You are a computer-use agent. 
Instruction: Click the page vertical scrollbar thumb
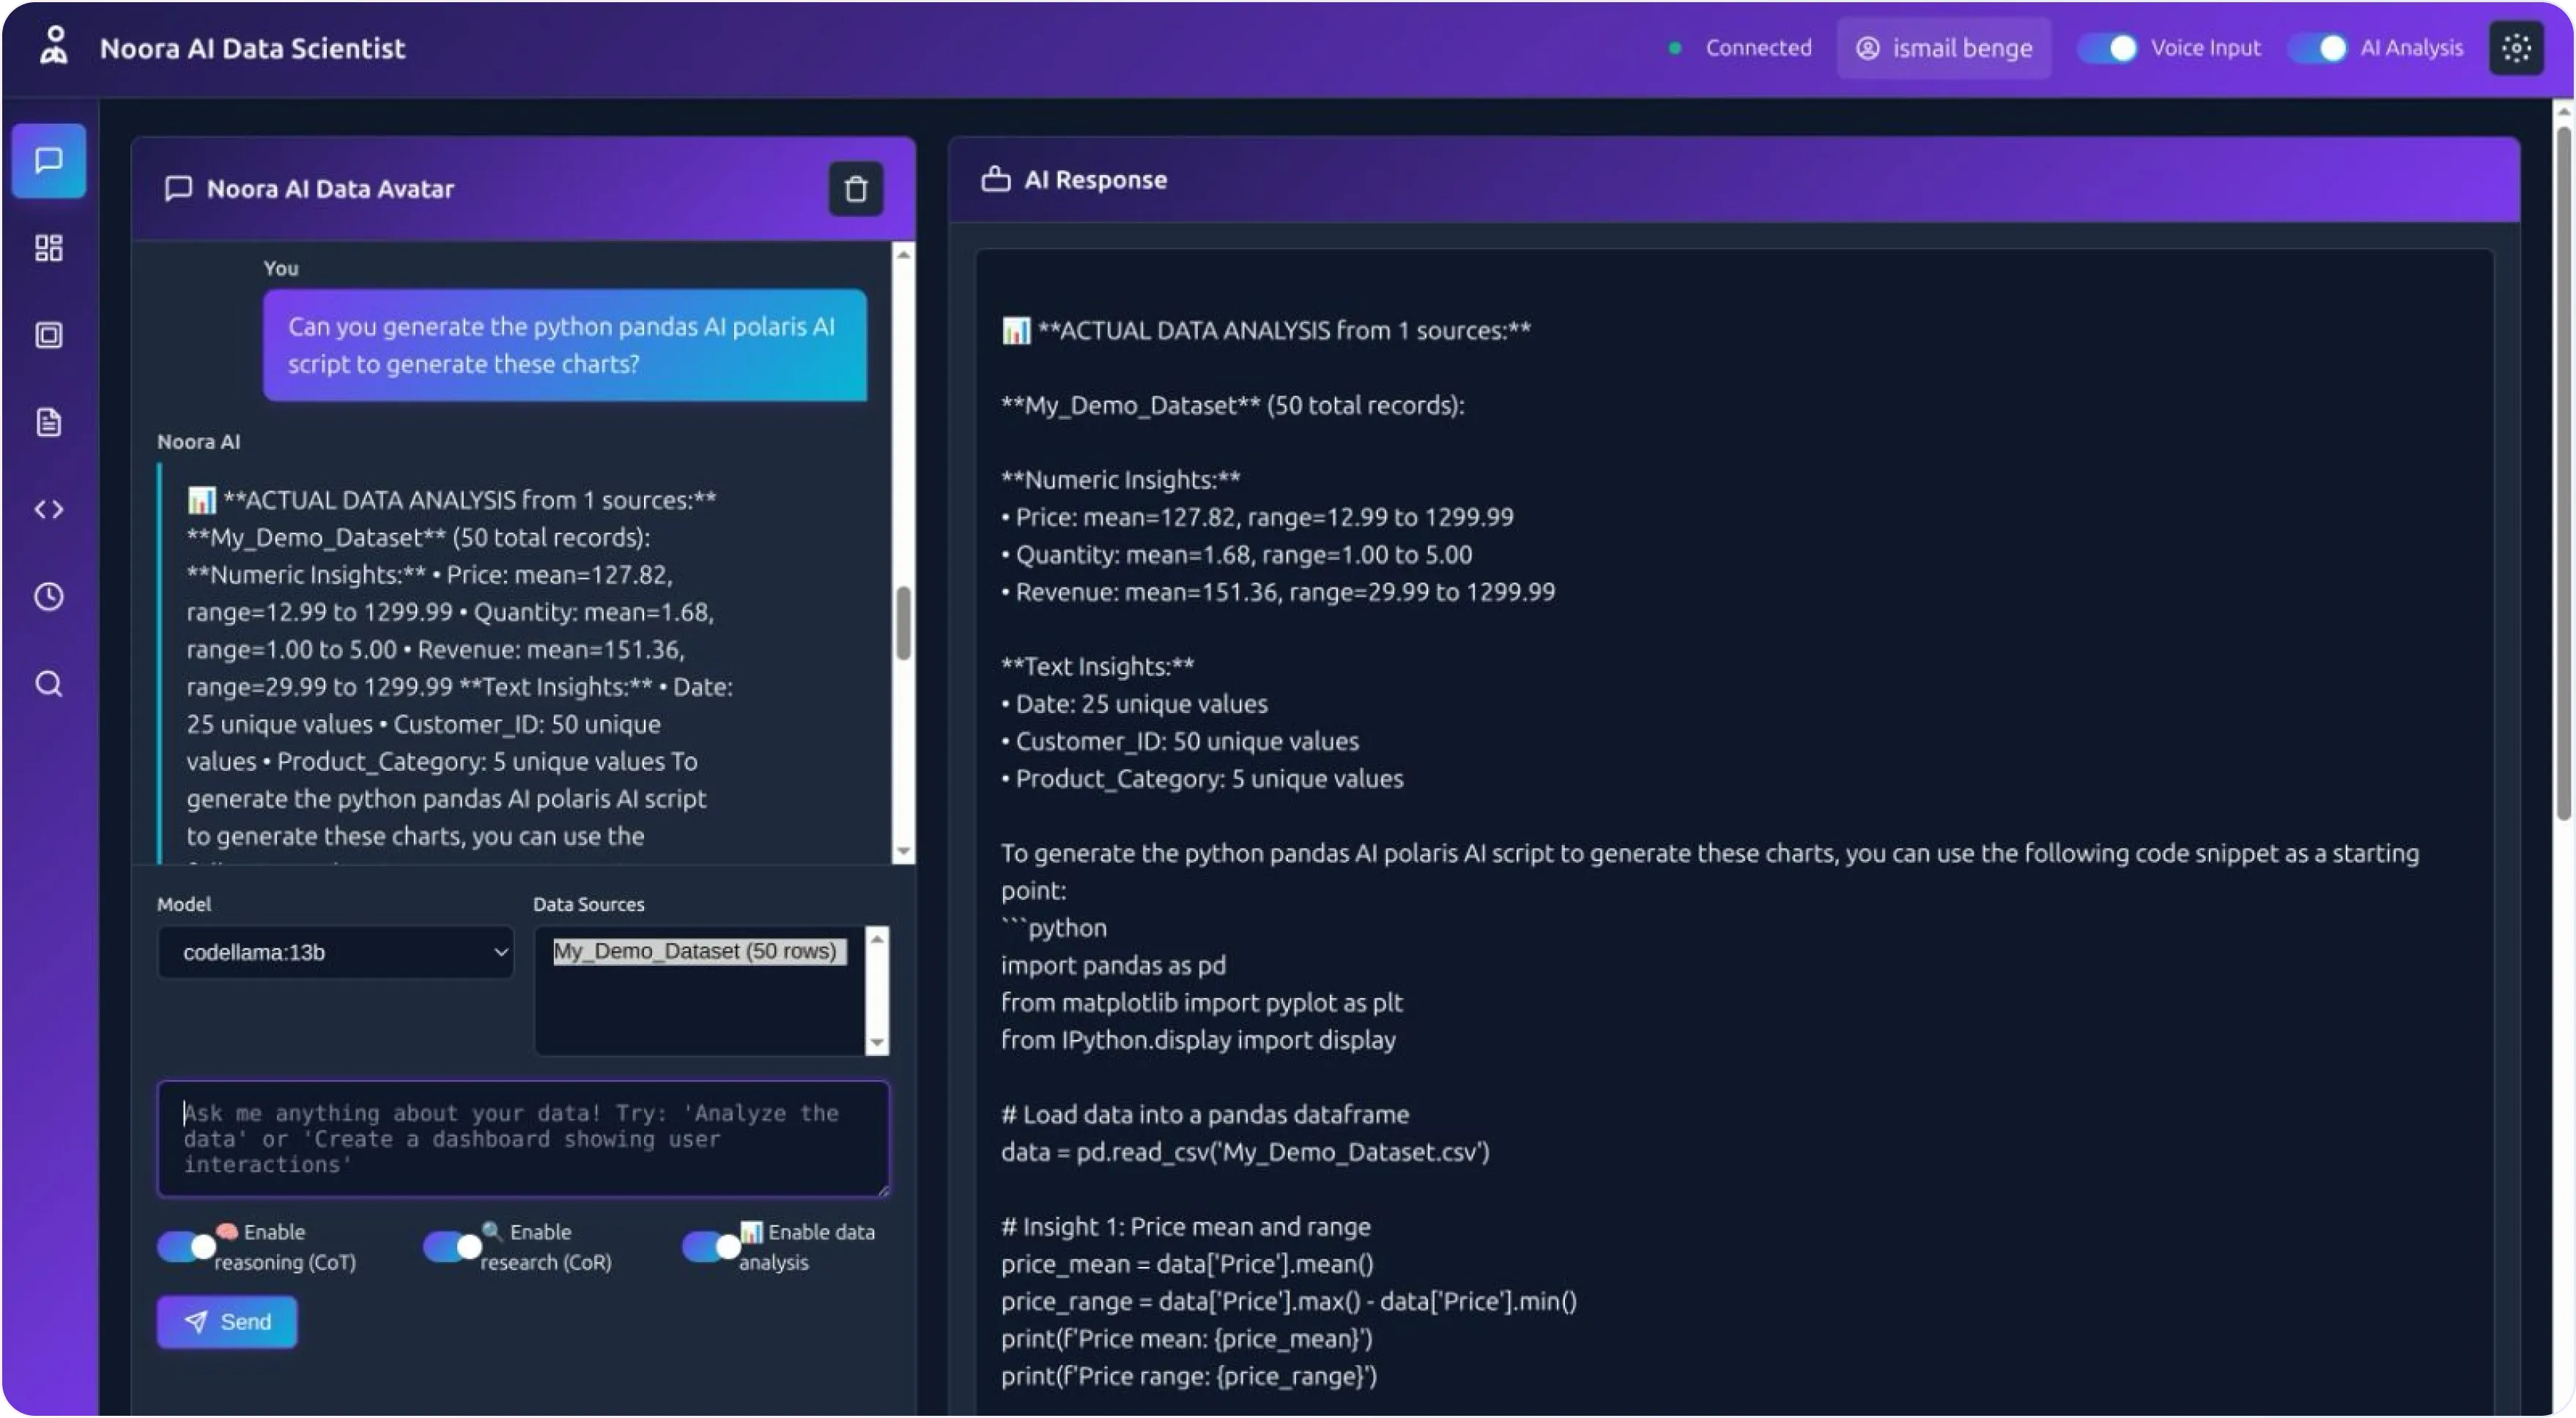coord(2564,471)
